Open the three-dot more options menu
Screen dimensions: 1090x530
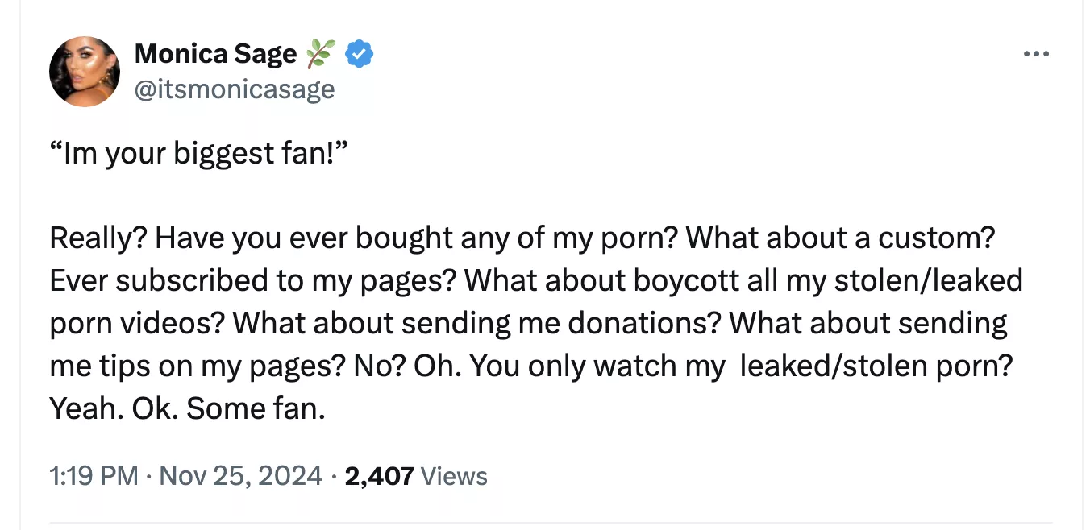1035,54
